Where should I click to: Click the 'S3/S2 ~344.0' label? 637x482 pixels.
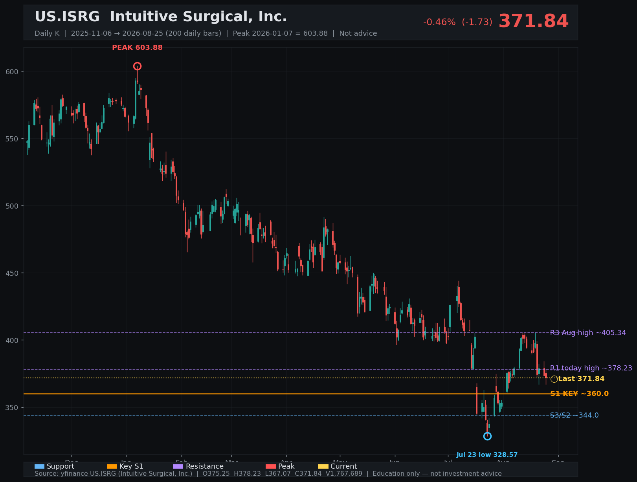point(574,415)
